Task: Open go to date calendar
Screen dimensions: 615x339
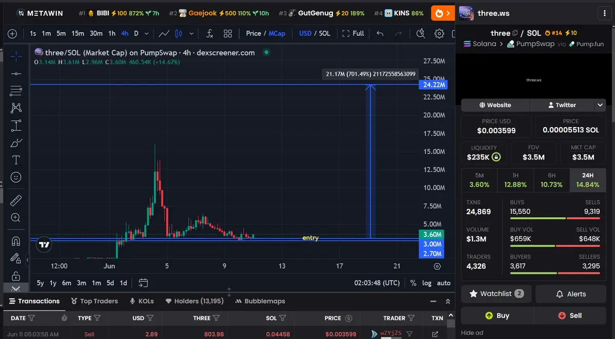Action: tap(143, 283)
